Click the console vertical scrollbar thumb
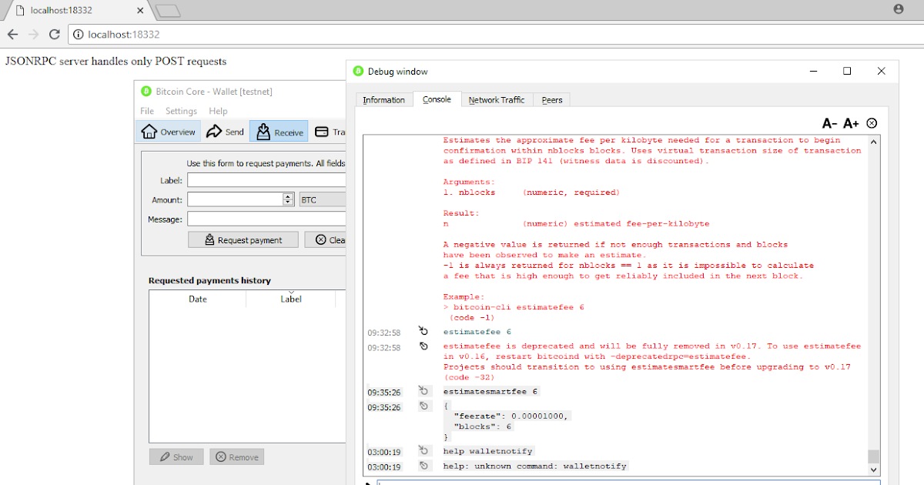The height and width of the screenshot is (485, 924). pyautogui.click(x=873, y=456)
